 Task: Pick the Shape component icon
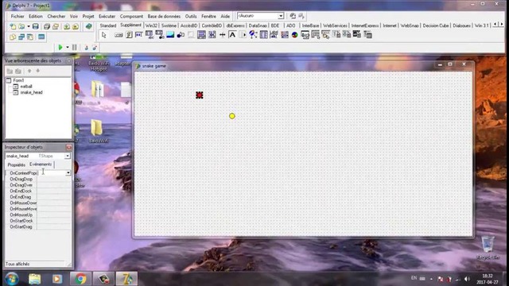(x=181, y=35)
